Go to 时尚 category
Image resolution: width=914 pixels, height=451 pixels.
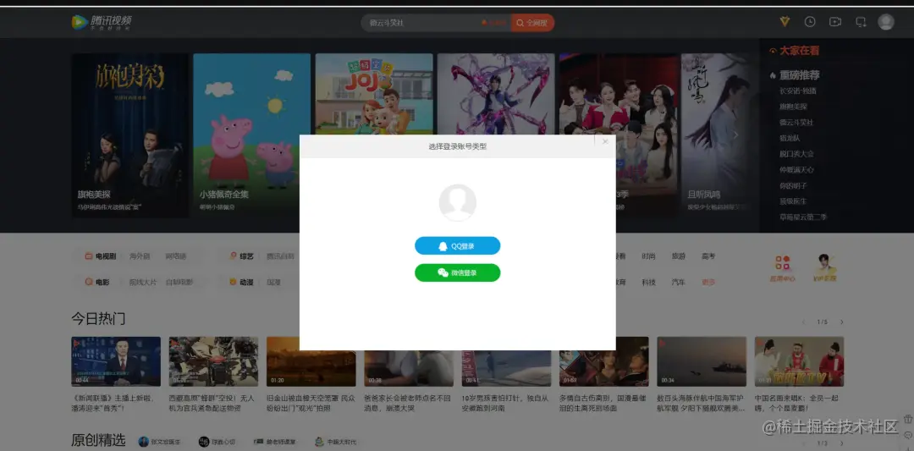click(648, 256)
